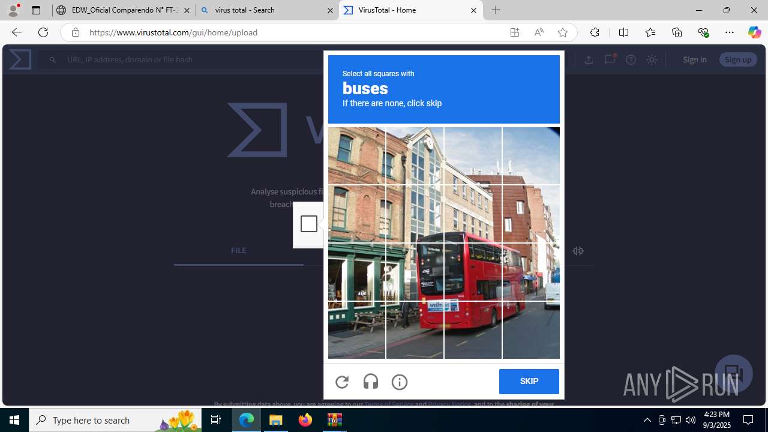The height and width of the screenshot is (432, 768).
Task: Add this page to favorites star icon
Action: [563, 32]
